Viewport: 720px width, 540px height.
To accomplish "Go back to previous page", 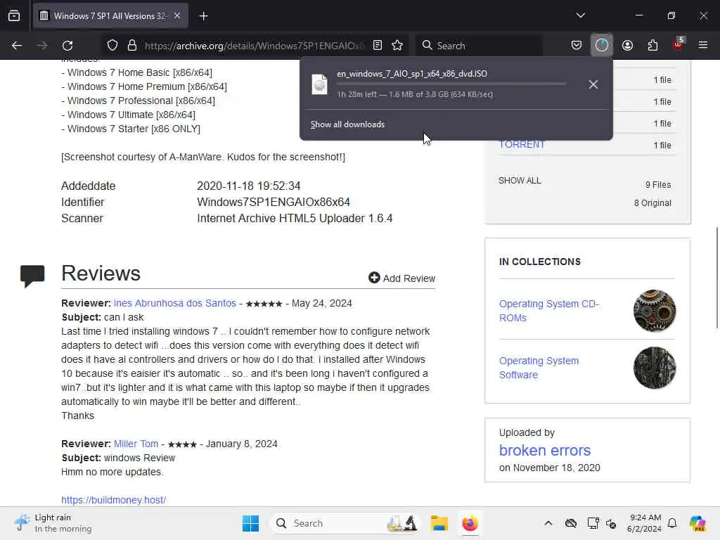I will [x=17, y=46].
